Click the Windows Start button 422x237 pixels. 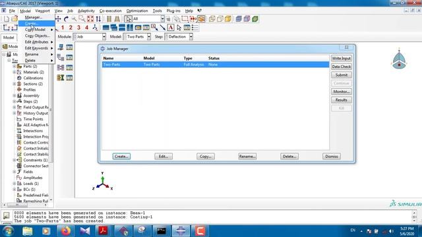8,231
